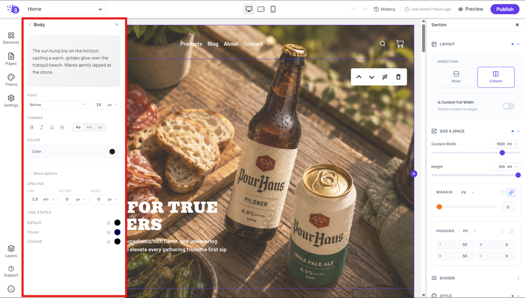525x298 pixels.
Task: Delete section with trash icon
Action: coord(398,77)
